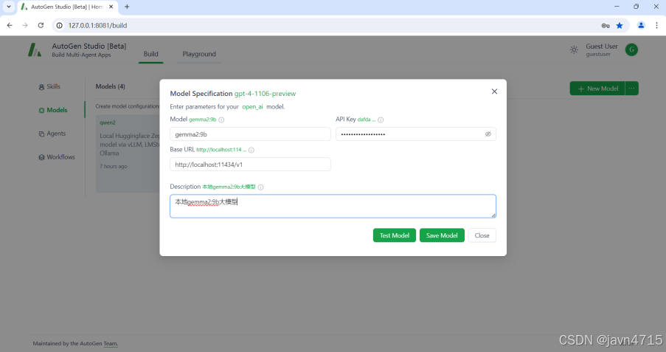Select the AutoGen Studio [Beta] browser tab
The height and width of the screenshot is (352, 666).
(x=67, y=7)
